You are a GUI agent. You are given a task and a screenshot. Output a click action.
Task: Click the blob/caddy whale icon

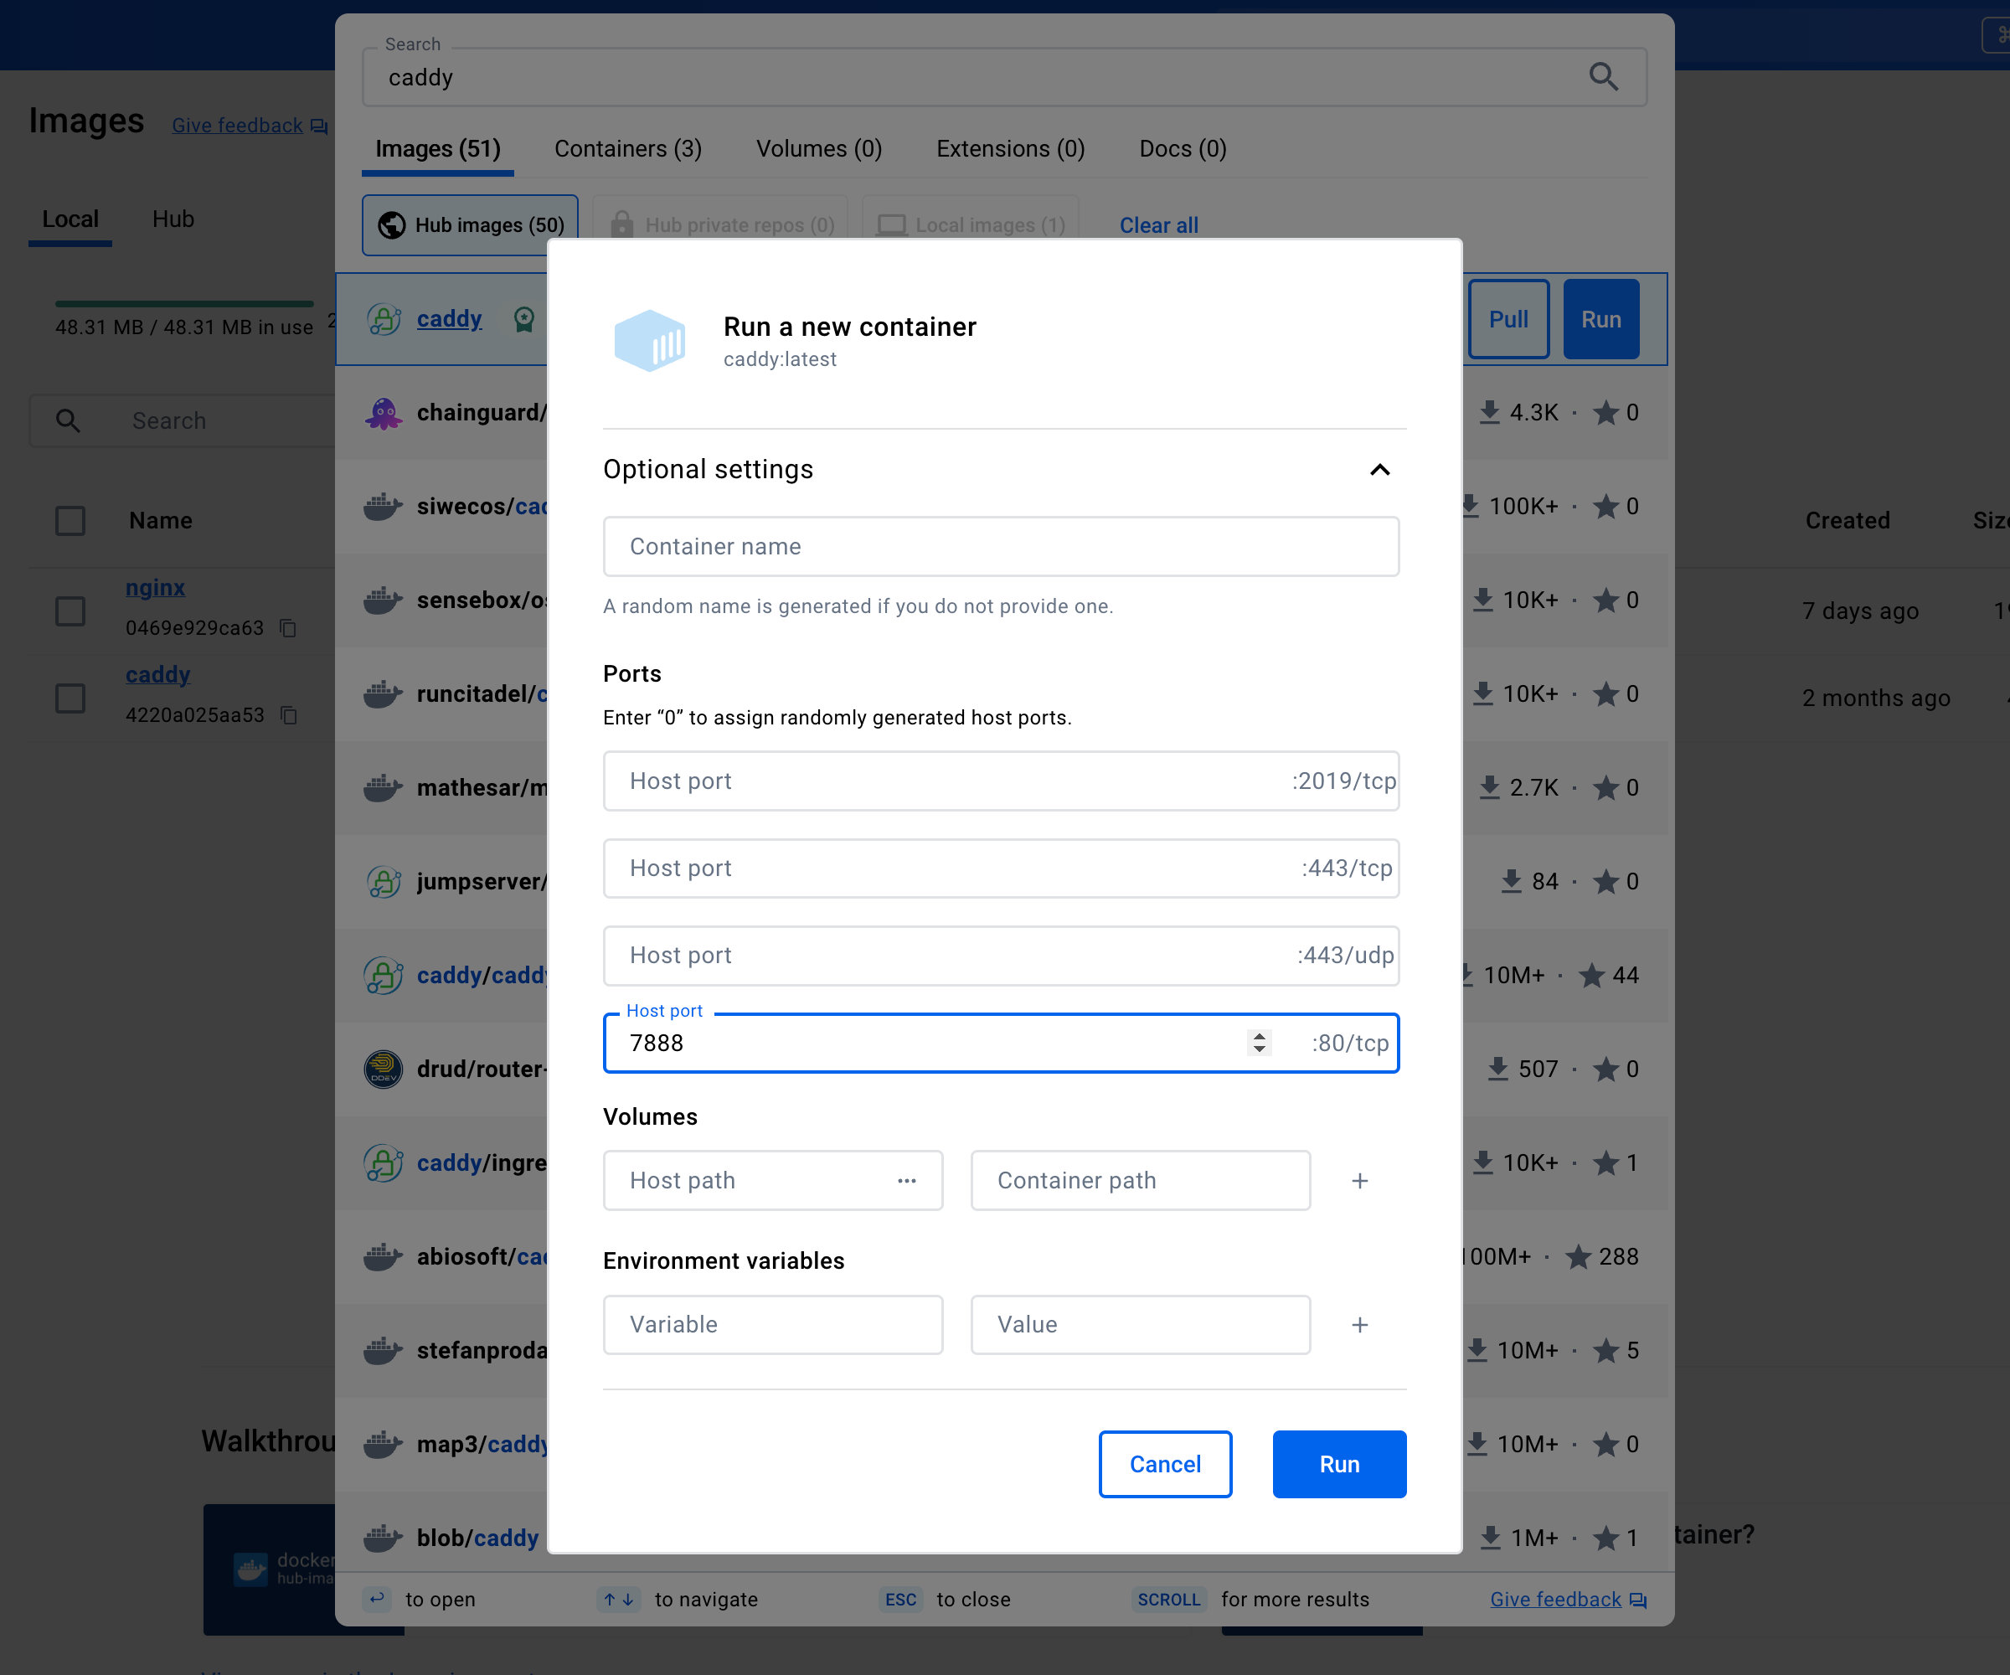point(383,1538)
